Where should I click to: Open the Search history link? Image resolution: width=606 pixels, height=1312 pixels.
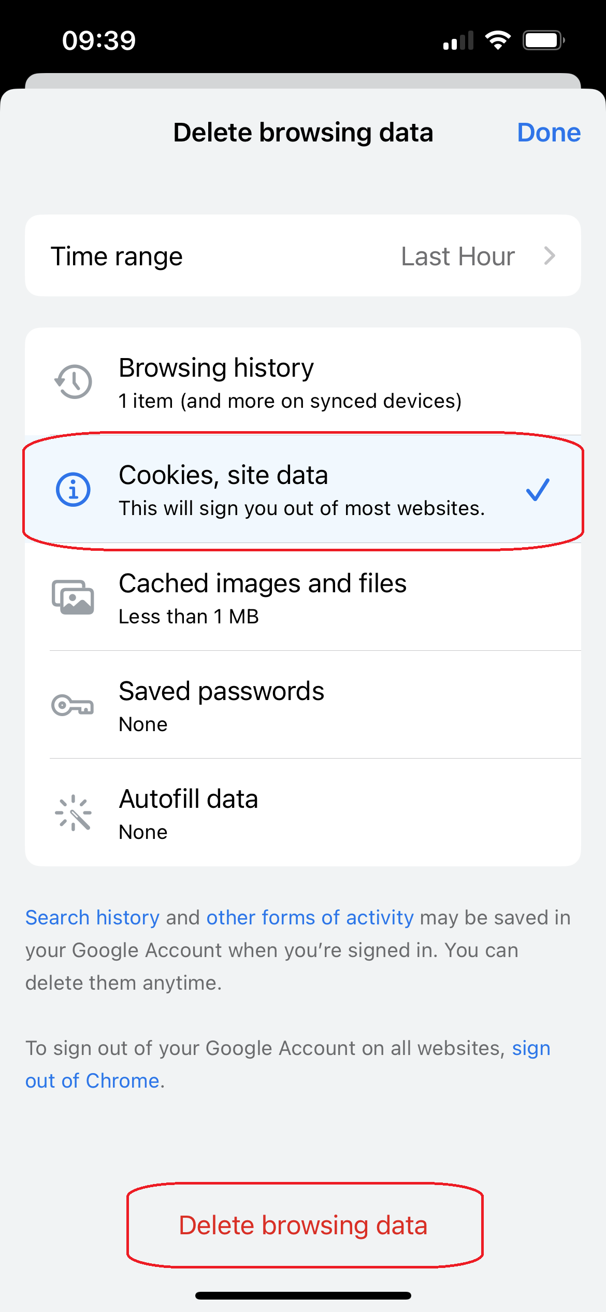click(x=92, y=918)
